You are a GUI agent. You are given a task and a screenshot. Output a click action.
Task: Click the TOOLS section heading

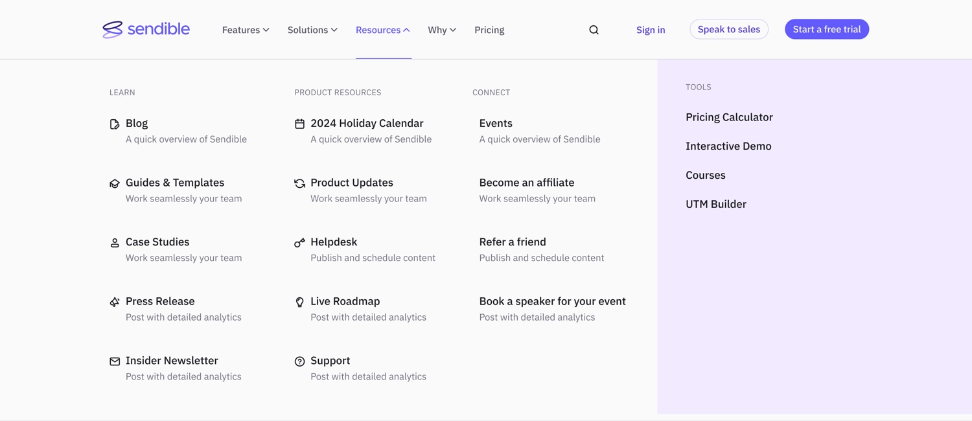[699, 87]
